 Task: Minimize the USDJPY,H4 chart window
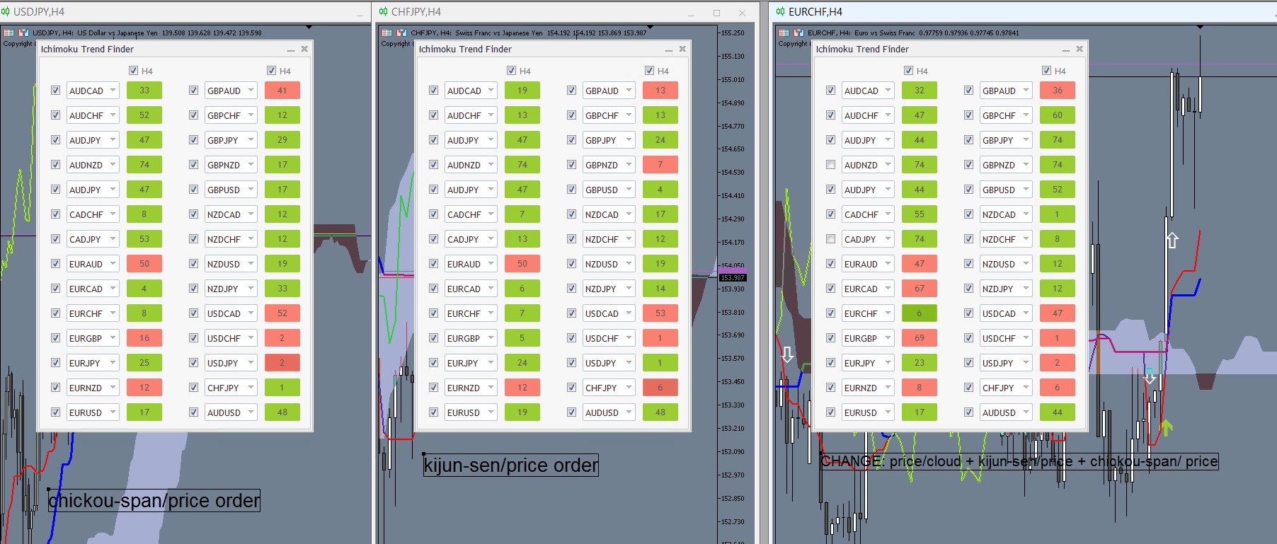pyautogui.click(x=360, y=13)
